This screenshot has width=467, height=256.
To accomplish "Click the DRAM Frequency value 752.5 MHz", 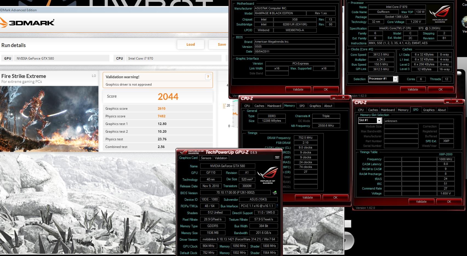I will coord(305,138).
